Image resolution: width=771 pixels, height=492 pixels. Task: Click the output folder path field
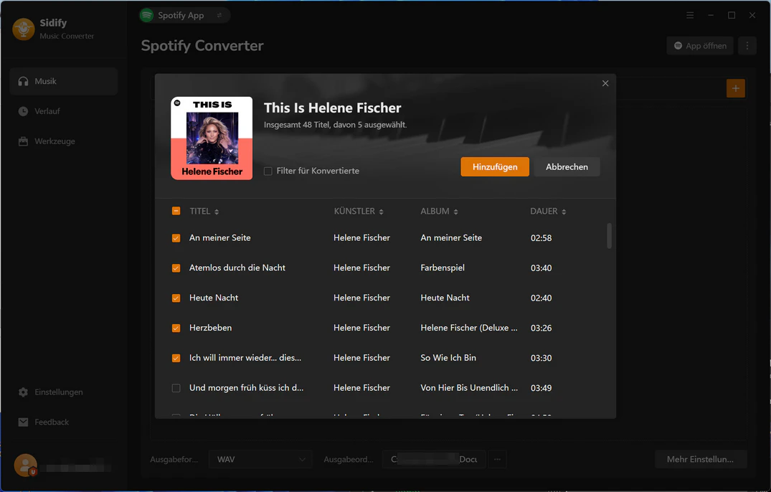point(434,459)
